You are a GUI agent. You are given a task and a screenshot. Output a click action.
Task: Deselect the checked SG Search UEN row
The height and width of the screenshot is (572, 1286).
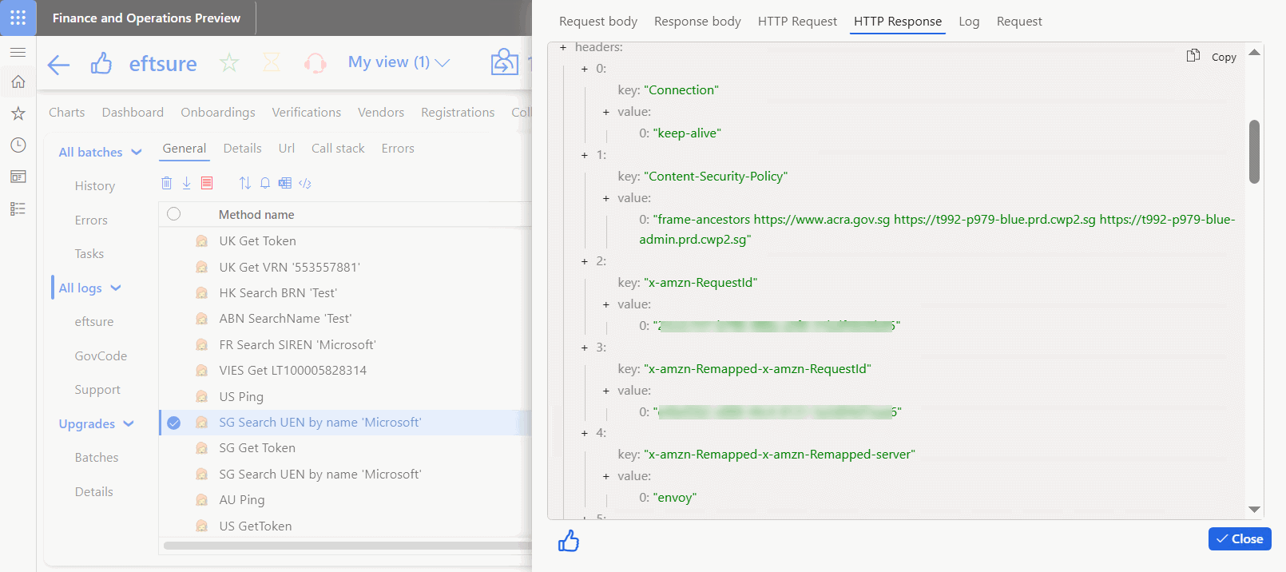pos(174,423)
